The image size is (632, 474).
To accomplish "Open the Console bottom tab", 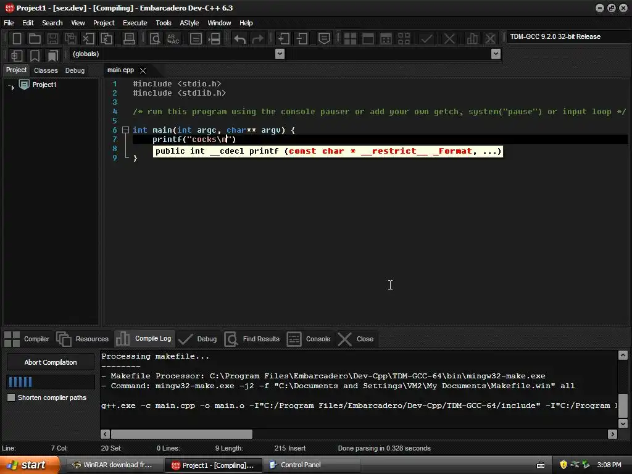I will [x=309, y=339].
